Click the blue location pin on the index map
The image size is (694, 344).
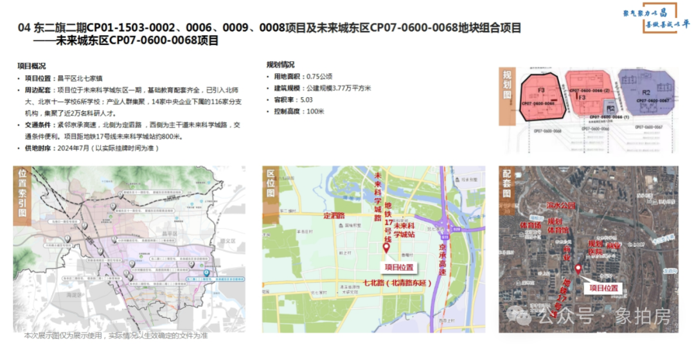coord(206,273)
